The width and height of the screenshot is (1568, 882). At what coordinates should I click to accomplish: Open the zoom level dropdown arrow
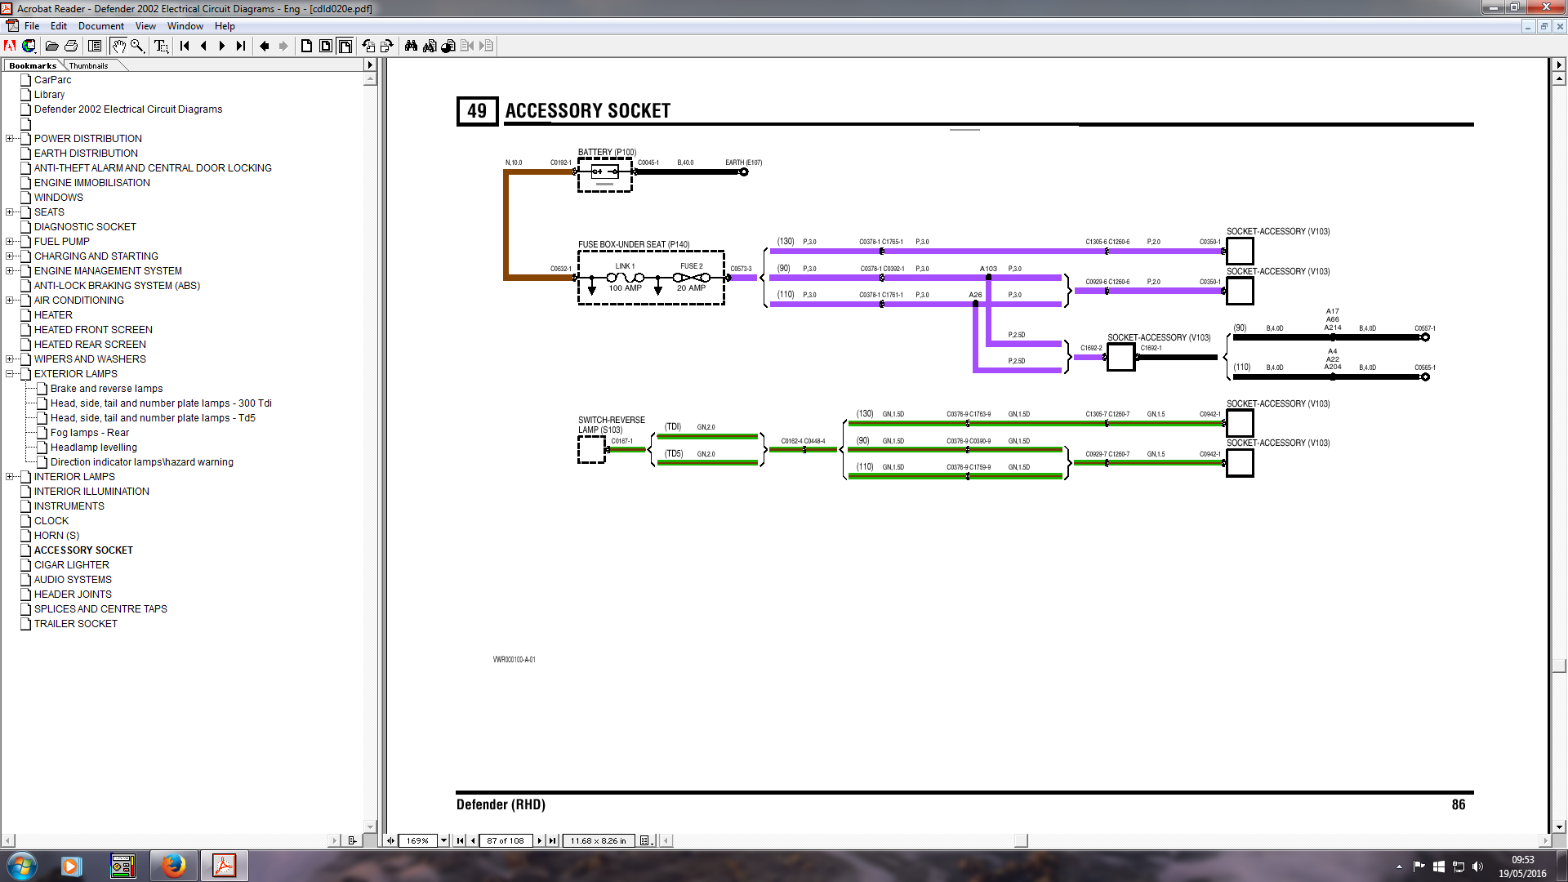(443, 840)
